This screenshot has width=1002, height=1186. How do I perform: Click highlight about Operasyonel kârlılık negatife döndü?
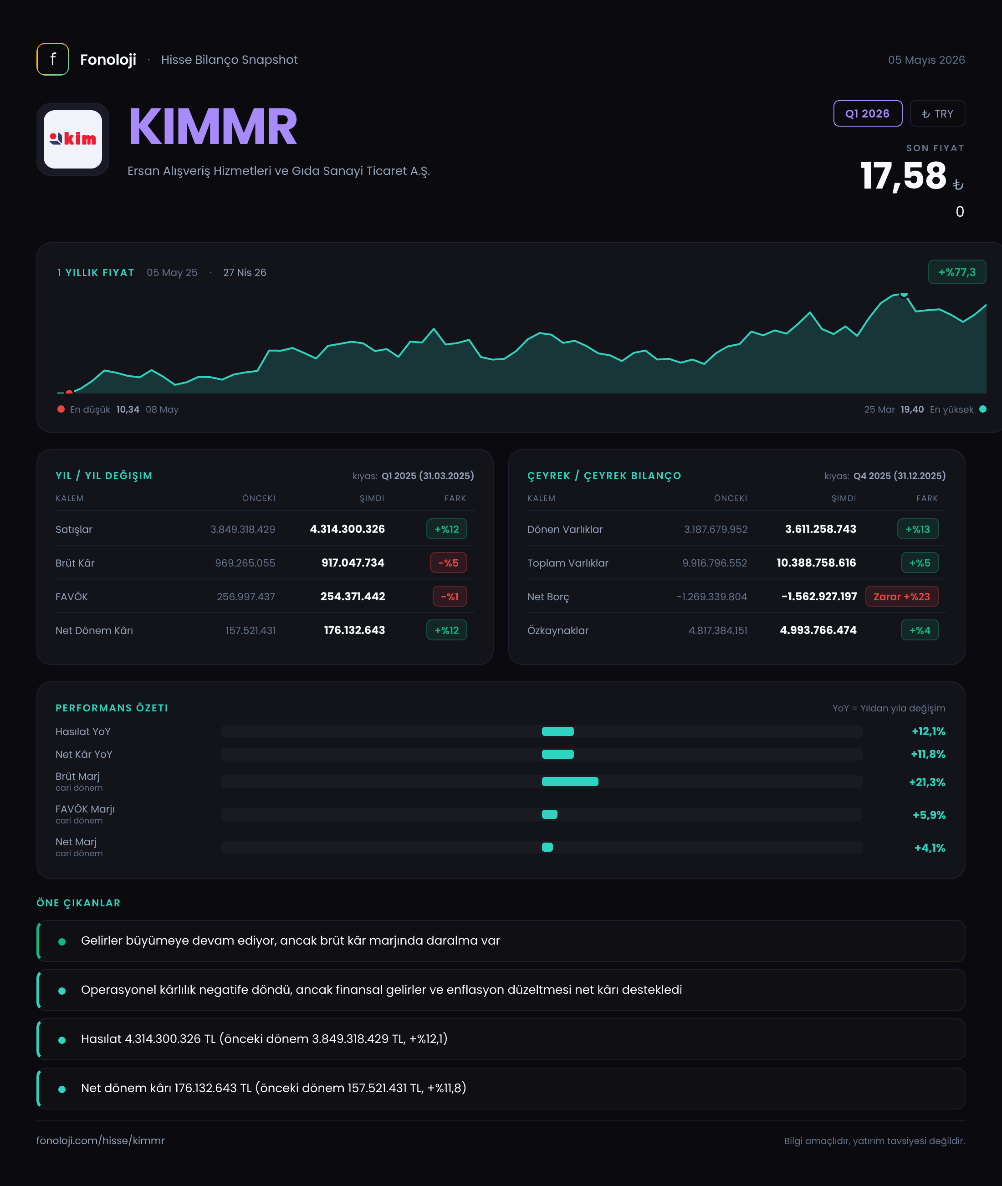coord(501,990)
